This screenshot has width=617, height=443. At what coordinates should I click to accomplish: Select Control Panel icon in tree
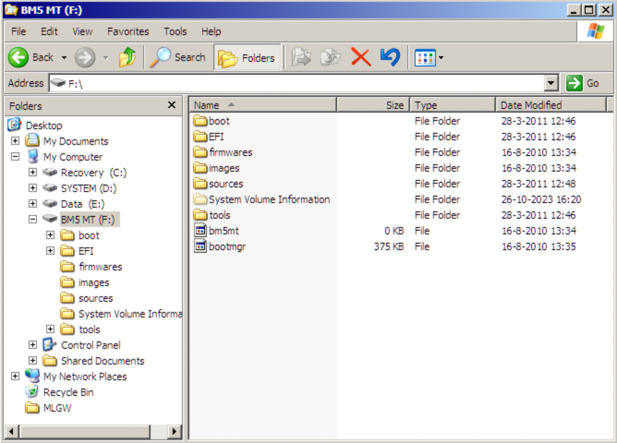pyautogui.click(x=49, y=345)
